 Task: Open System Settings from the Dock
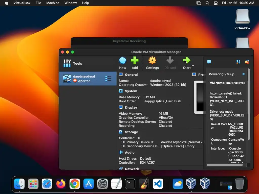[102, 184]
